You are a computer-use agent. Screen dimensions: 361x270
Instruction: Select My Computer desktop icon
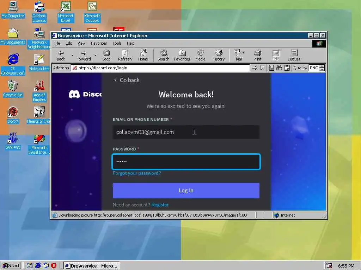tap(13, 10)
